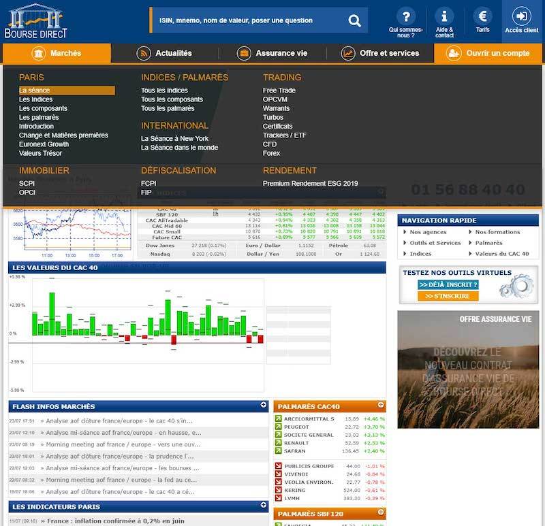Expand the Flash Infos Marchés plus icon
This screenshot has width=545, height=526.
pyautogui.click(x=264, y=405)
